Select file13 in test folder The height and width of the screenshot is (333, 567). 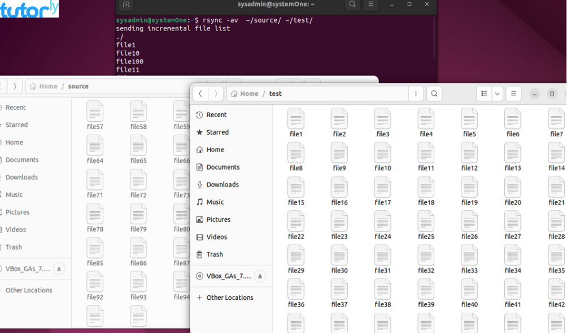coord(513,157)
